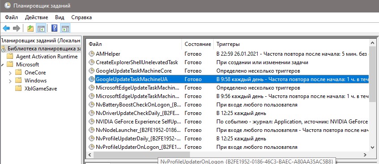379x164 pixels.
Task: Click the task list horizontal scrollbar thumb
Action: tap(142, 154)
